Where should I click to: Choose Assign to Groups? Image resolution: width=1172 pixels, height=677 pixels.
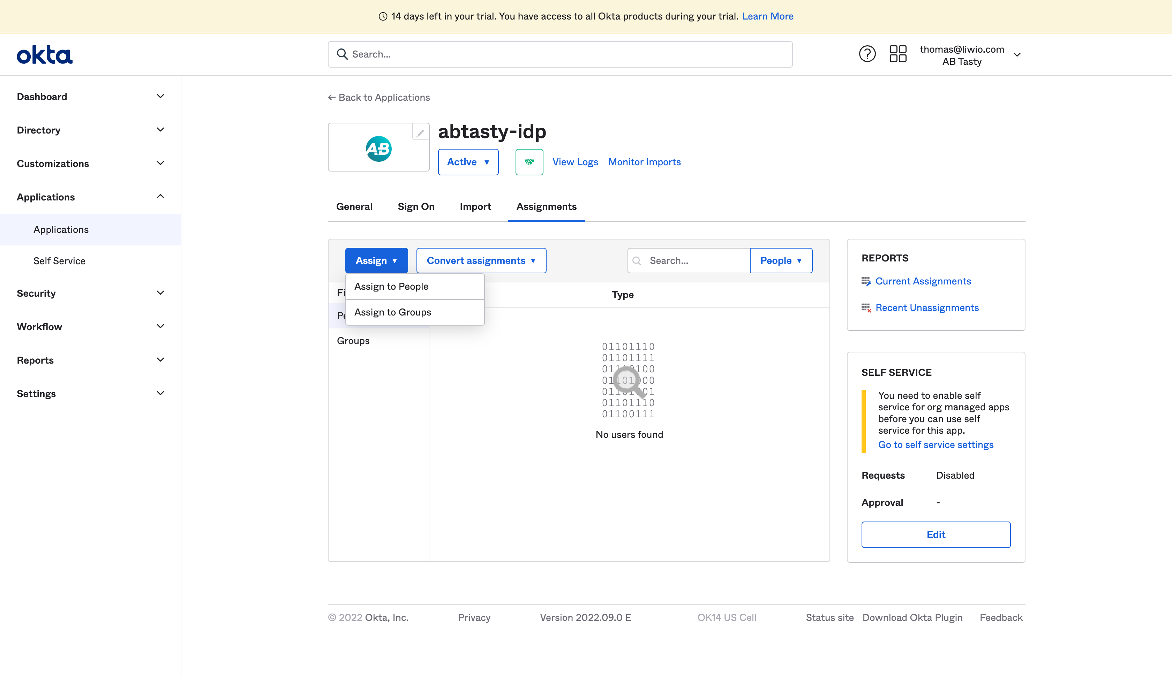(415, 312)
